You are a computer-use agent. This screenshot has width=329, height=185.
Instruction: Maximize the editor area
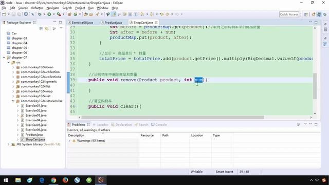pyautogui.click(x=316, y=22)
